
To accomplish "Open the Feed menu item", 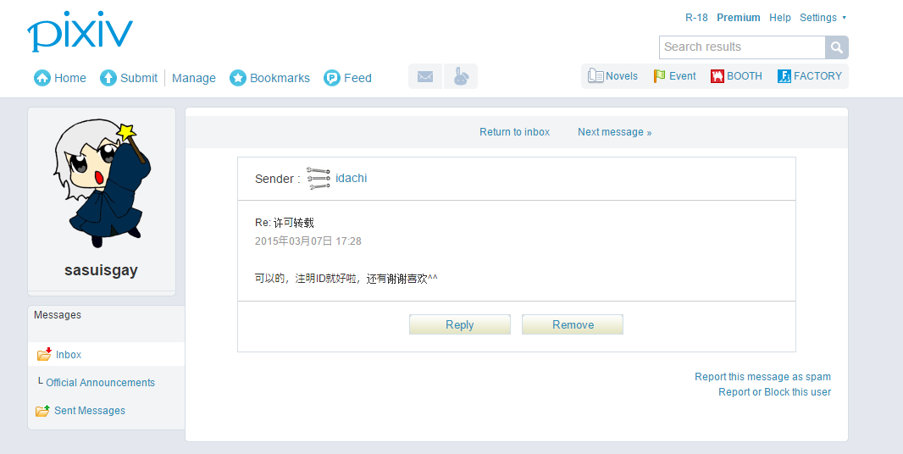I will (357, 78).
